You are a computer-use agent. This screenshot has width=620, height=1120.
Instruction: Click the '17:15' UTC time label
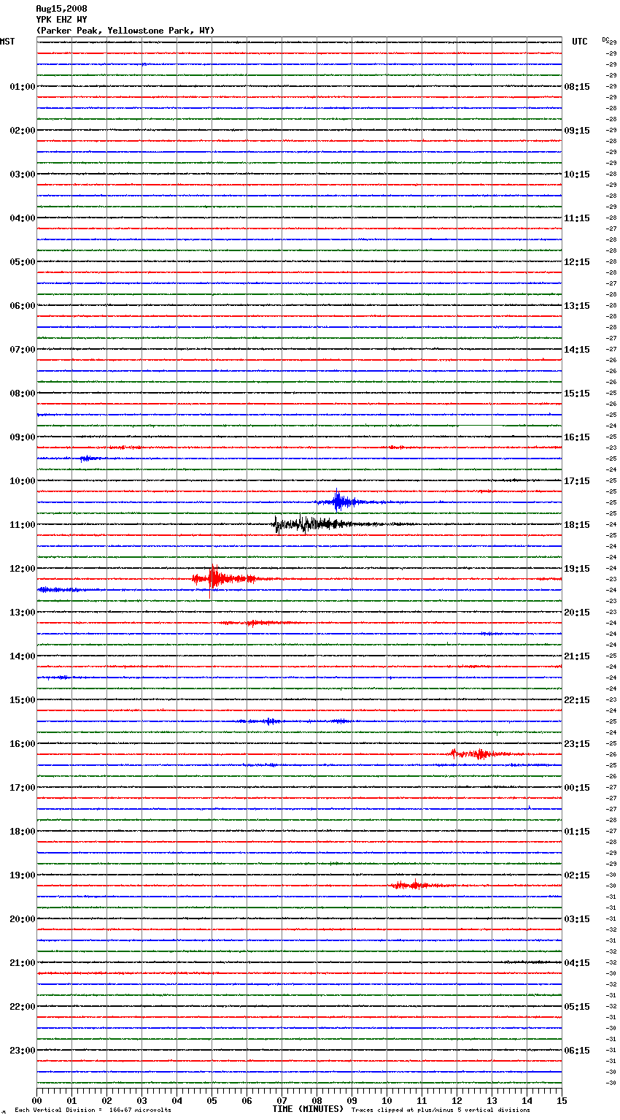tap(577, 481)
